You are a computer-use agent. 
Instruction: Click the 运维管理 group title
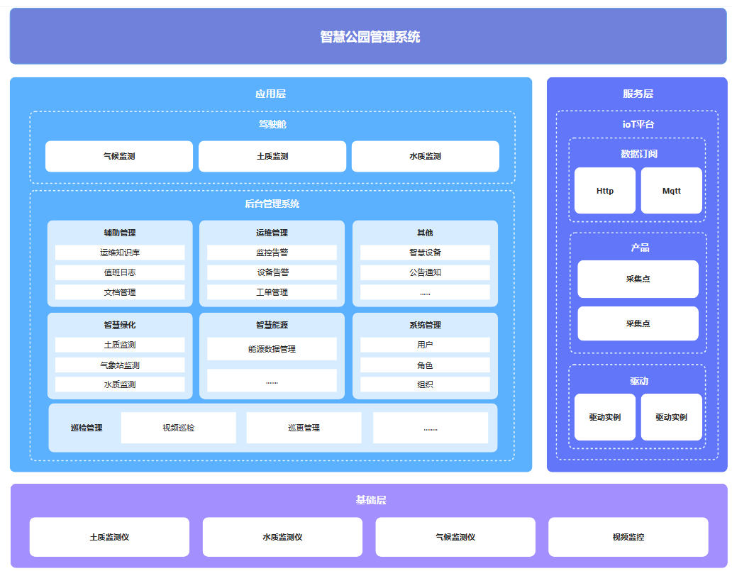point(272,233)
